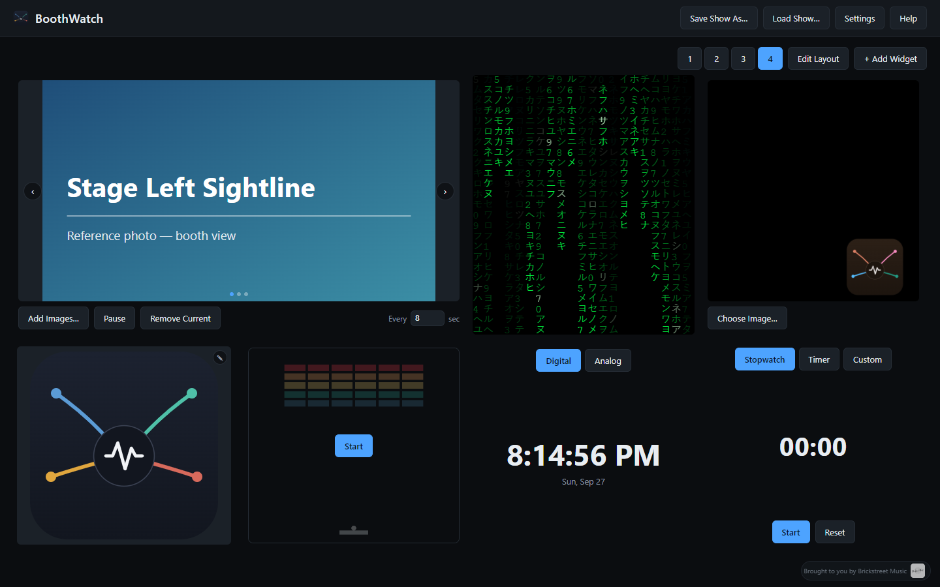Open the Help page
The width and height of the screenshot is (940, 587).
[x=908, y=18]
